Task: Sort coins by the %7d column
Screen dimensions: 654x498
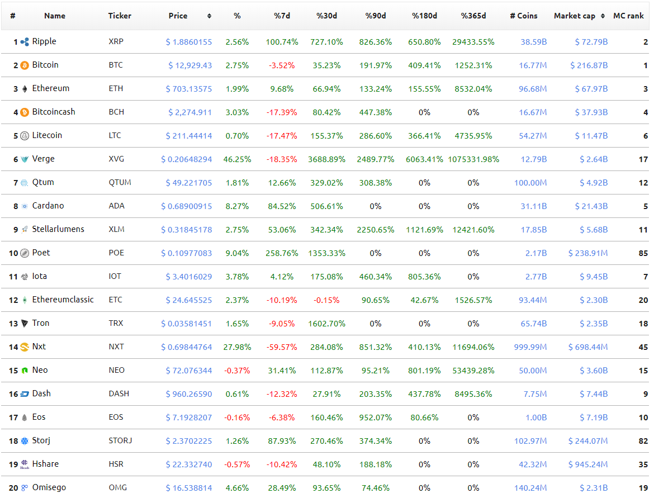Action: coord(281,16)
